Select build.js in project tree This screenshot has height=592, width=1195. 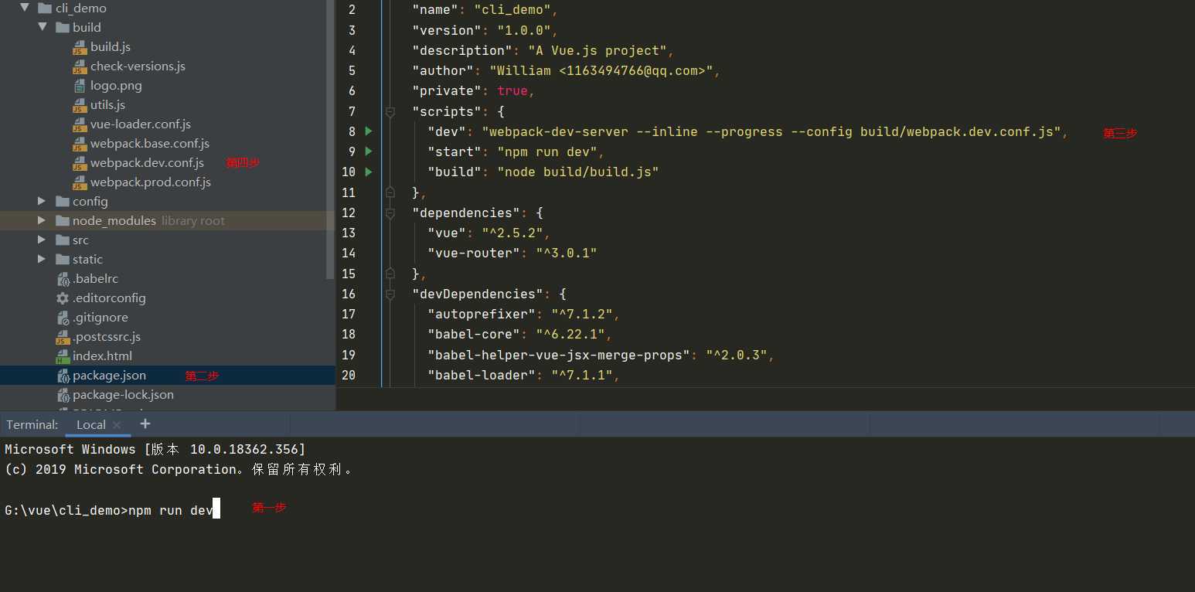[111, 46]
